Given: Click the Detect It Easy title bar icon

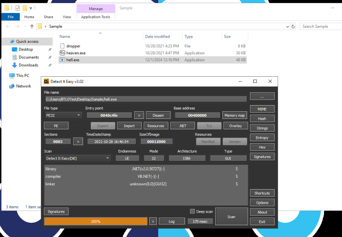Looking at the screenshot, I should click(46, 81).
